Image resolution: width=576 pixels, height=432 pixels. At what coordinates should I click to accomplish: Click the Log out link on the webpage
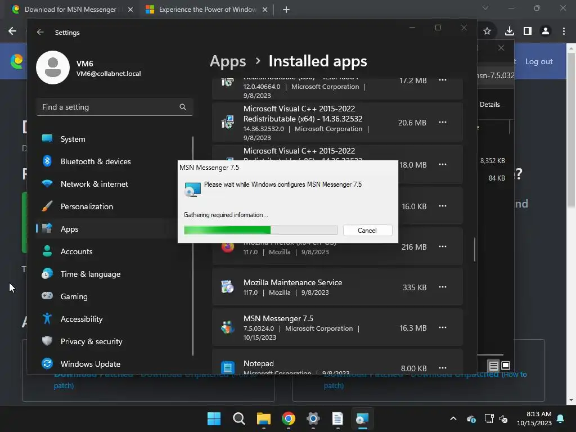pyautogui.click(x=539, y=61)
